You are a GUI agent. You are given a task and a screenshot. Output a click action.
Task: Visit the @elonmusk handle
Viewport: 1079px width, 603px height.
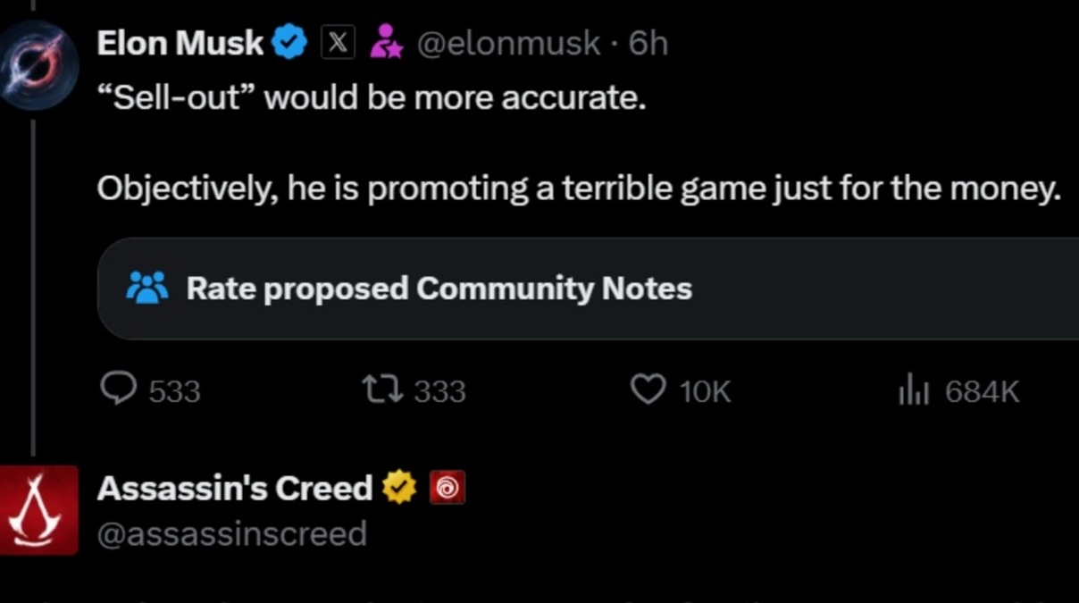coord(508,43)
